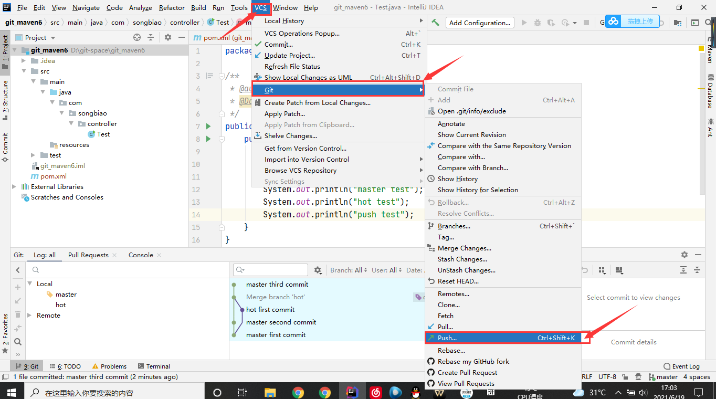Viewport: 716px width, 399px height.
Task: Click hide branches left-arrow icon
Action: (18, 270)
